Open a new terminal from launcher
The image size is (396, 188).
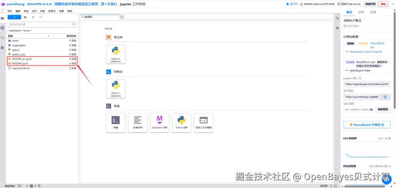(115, 123)
